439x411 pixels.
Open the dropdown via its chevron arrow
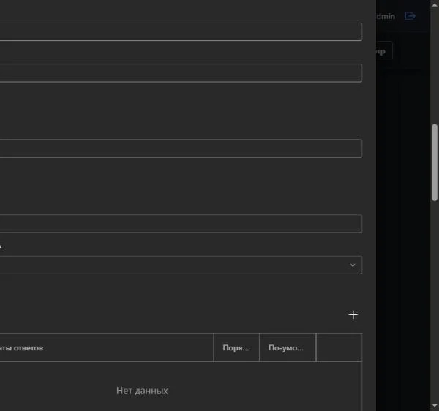[x=353, y=265]
